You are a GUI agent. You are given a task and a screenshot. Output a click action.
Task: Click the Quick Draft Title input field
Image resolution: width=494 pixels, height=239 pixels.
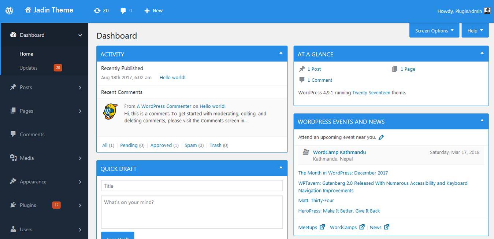pyautogui.click(x=192, y=185)
